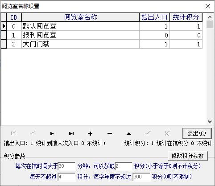Image resolution: width=215 pixels, height=186 pixels.
Task: Move to the next record arrow
Action: (x=52, y=133)
